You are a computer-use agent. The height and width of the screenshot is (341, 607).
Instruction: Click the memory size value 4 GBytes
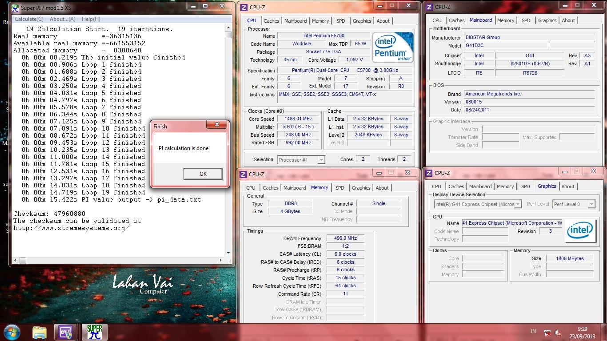290,212
